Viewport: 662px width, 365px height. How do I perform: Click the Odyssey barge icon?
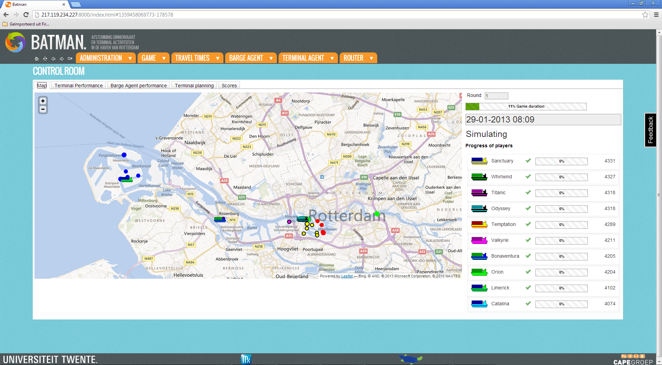479,208
